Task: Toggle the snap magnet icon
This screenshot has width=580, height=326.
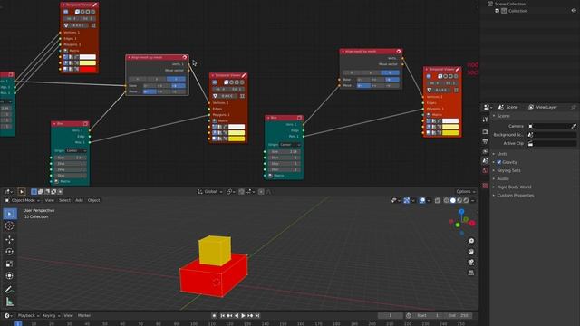Action: 242,191
